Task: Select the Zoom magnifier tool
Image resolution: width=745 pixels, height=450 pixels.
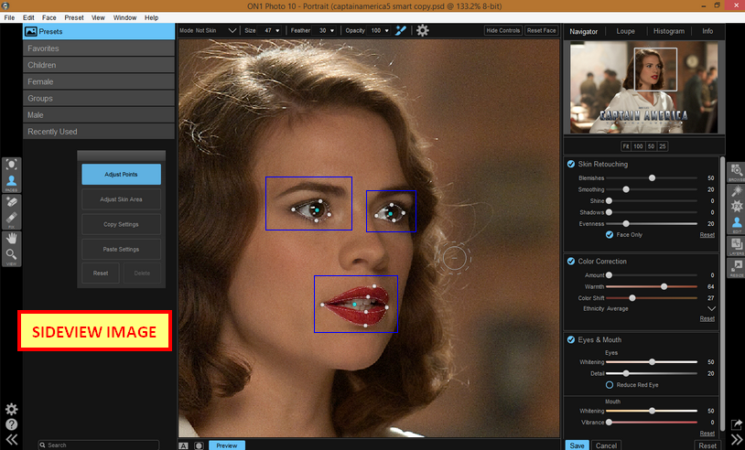Action: tap(11, 255)
